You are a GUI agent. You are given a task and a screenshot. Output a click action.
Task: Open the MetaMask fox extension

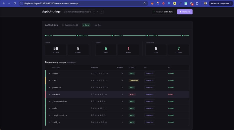(x=152, y=3)
